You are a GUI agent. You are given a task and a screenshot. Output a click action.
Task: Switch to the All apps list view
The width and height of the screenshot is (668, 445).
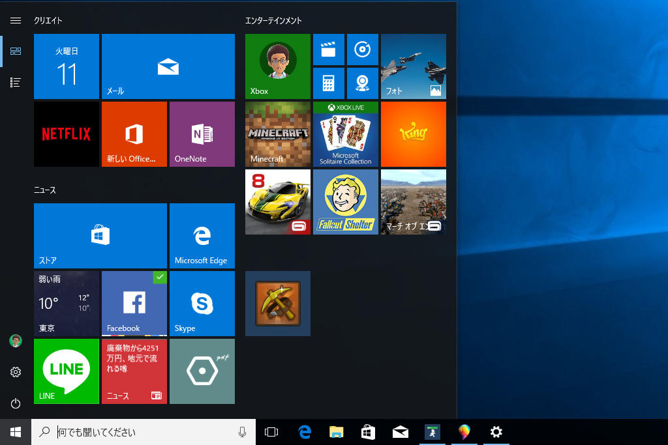16,82
